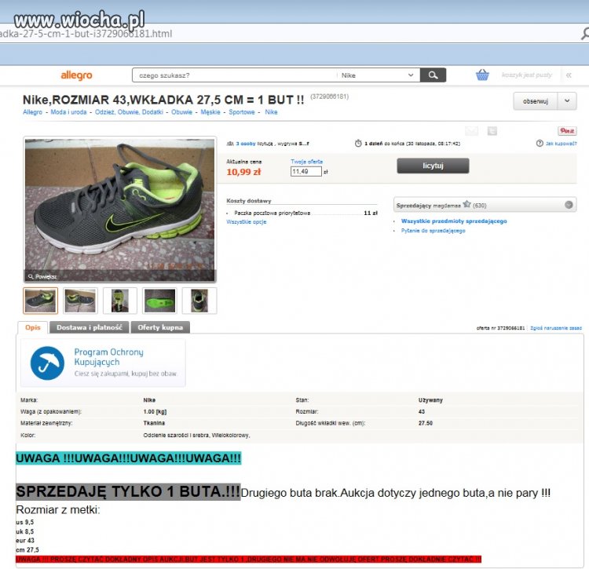The width and height of the screenshot is (589, 569).
Task: Click the share icon beside the envelope
Action: [492, 130]
